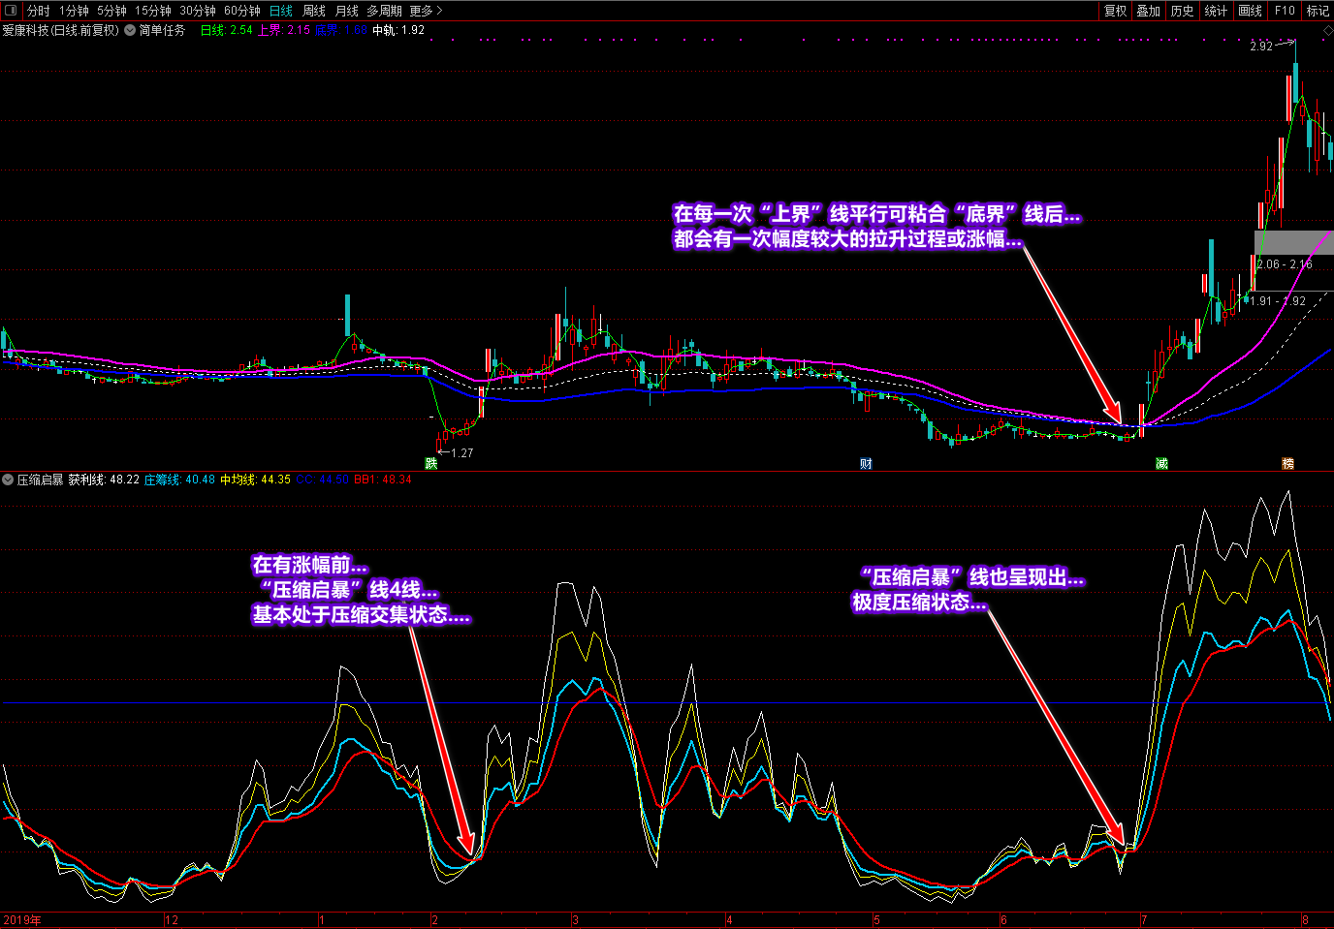Open the 画线 drawing tools
This screenshot has height=929, width=1334.
pos(1250,11)
